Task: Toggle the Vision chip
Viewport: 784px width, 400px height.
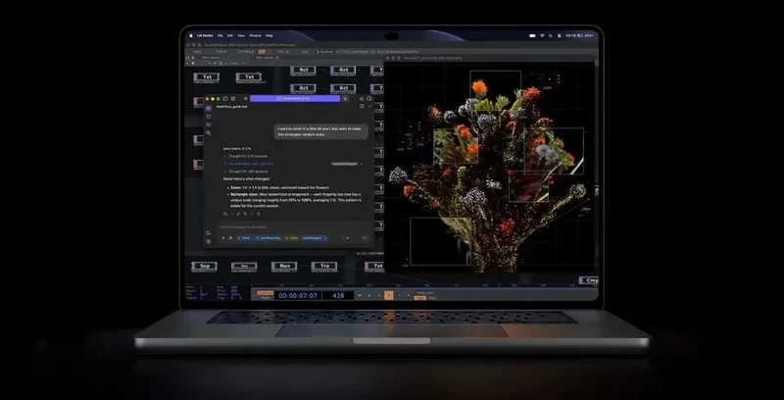Action: pos(292,238)
